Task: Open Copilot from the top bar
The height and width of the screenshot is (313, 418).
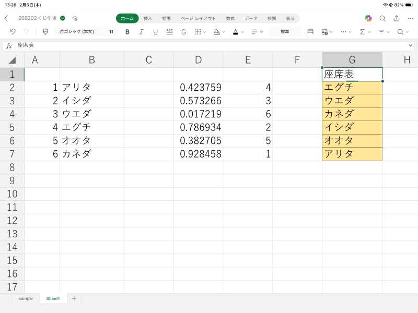Action: [368, 18]
